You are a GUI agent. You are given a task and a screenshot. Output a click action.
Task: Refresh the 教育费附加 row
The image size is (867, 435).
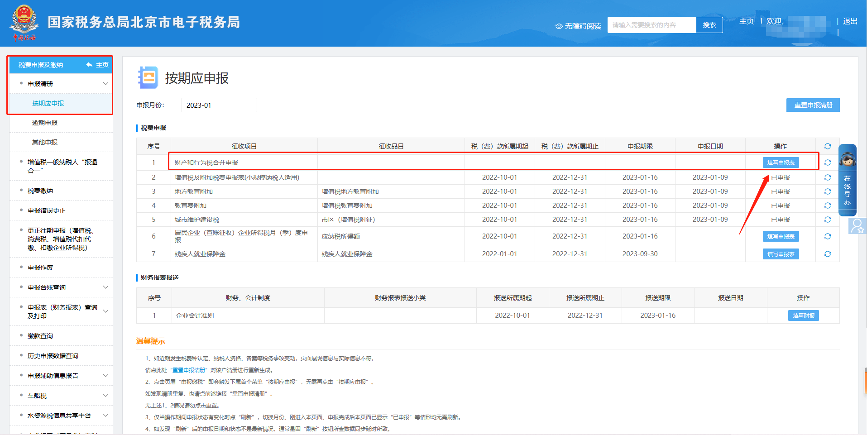click(x=828, y=205)
